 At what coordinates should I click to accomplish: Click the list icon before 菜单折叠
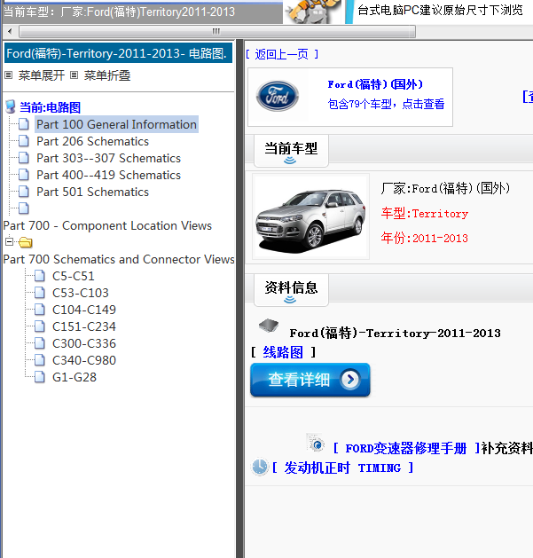pos(74,75)
